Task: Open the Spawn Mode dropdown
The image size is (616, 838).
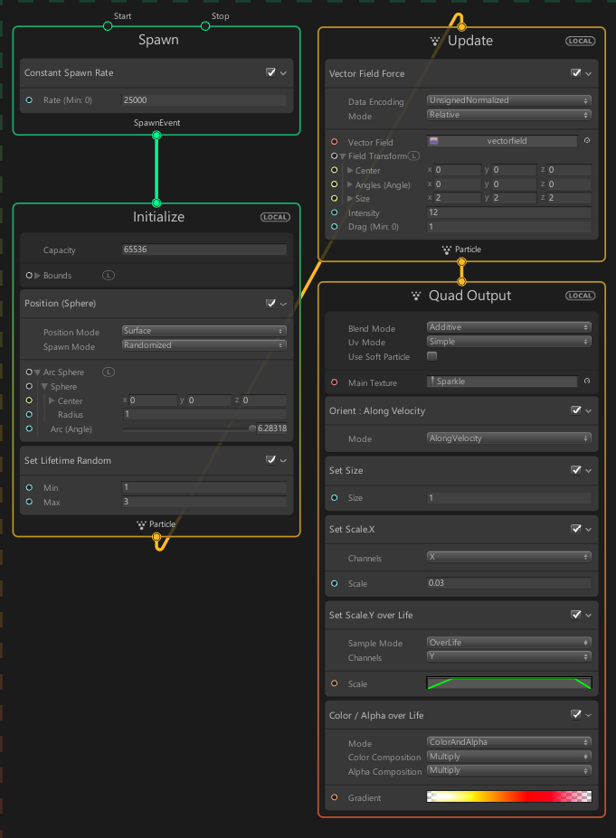Action: 204,345
